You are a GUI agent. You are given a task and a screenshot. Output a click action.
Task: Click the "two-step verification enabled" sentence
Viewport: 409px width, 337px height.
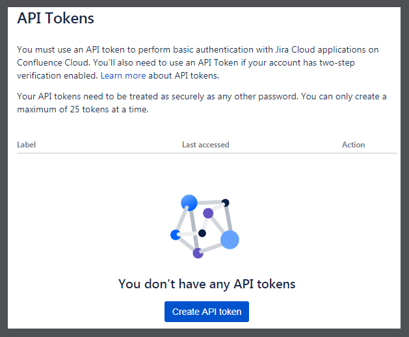coord(186,69)
